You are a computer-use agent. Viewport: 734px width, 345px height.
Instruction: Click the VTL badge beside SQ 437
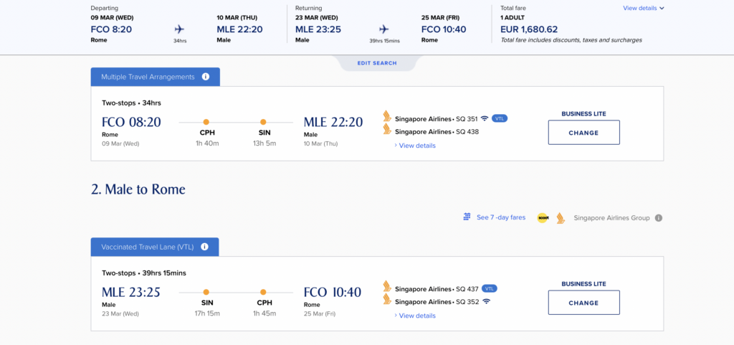click(490, 288)
